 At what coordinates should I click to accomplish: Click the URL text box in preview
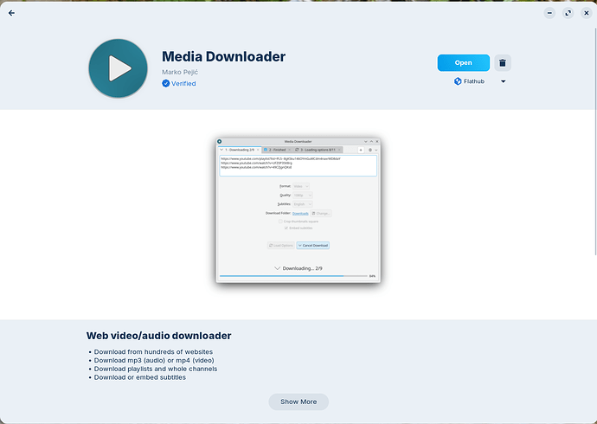[x=298, y=165]
